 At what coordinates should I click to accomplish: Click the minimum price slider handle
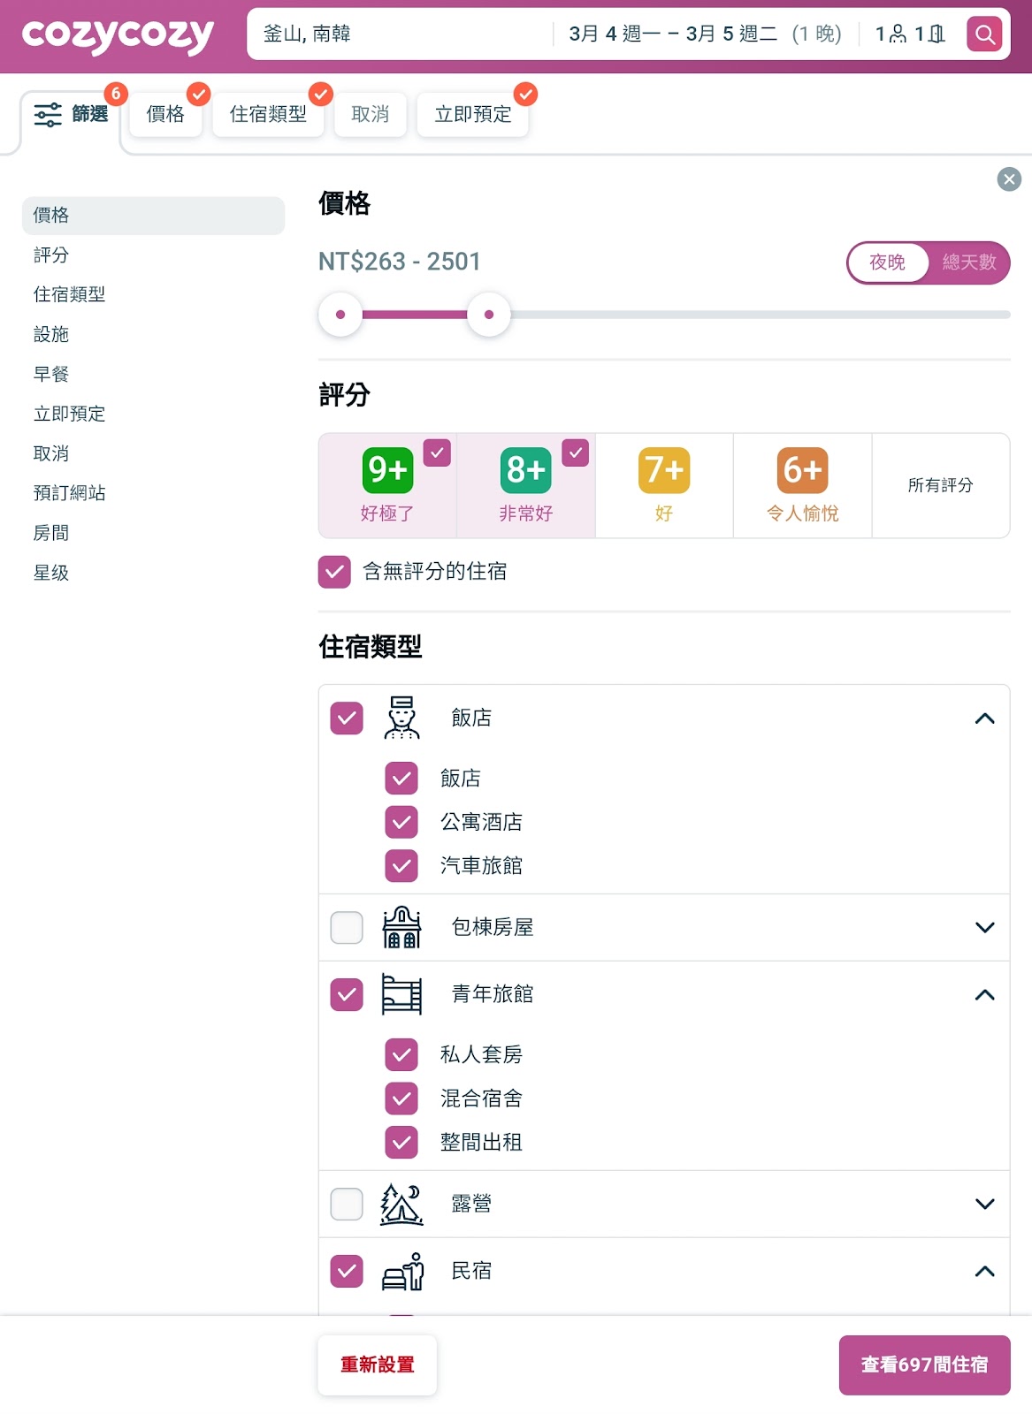(x=340, y=315)
